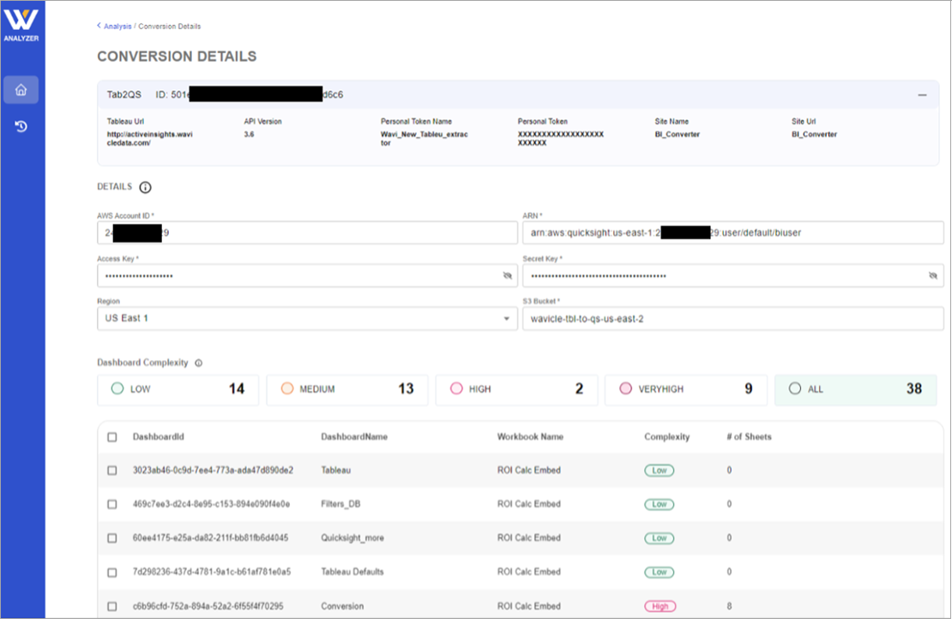Reveal the Access Key with eye icon
The height and width of the screenshot is (619, 952).
508,275
